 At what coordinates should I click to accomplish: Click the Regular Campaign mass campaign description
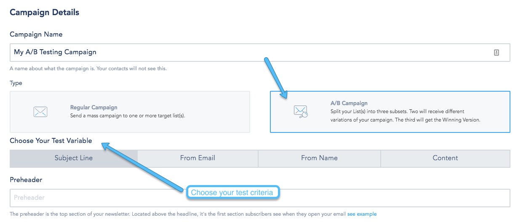128,116
